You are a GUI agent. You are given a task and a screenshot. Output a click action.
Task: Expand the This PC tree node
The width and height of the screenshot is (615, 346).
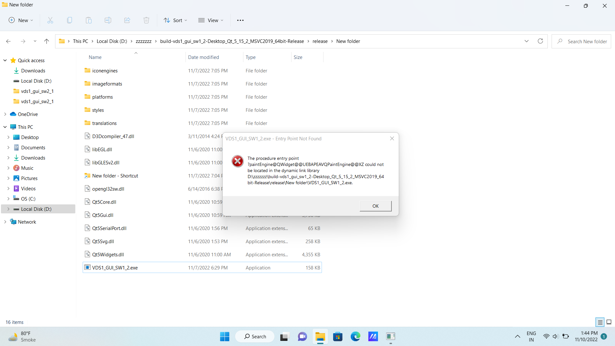pos(5,127)
